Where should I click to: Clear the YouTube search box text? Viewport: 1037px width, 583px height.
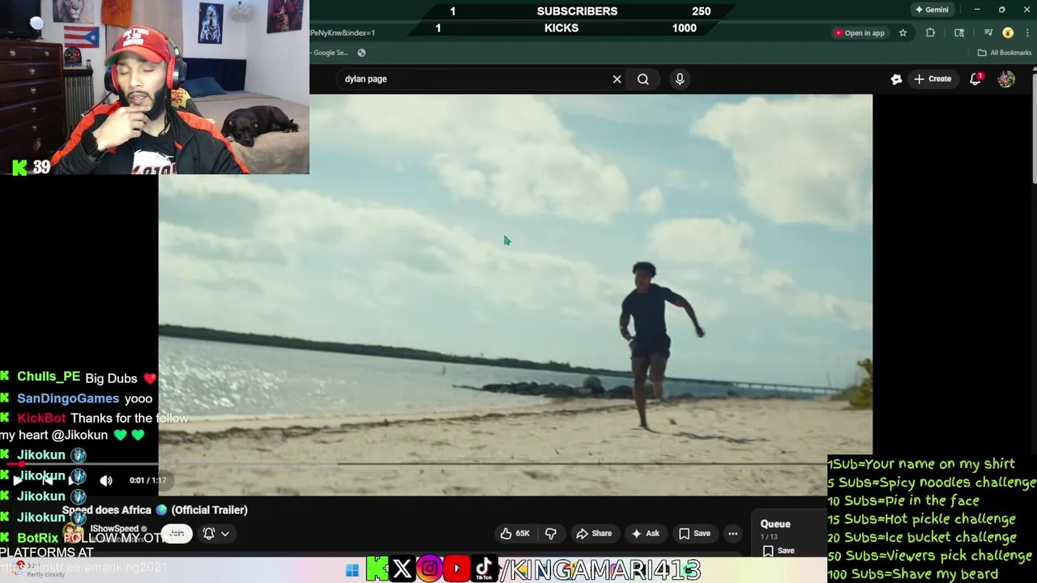(x=617, y=79)
